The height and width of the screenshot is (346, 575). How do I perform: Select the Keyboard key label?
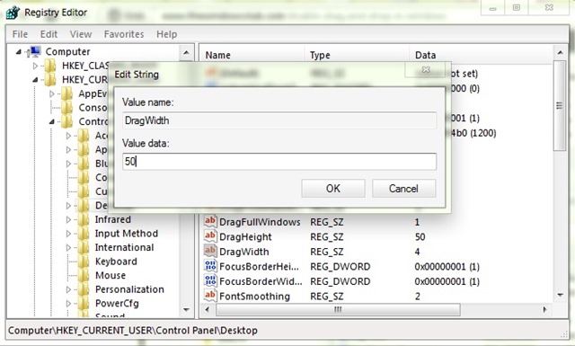[116, 262]
